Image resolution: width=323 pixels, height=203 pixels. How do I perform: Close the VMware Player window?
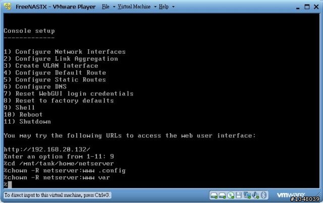pos(316,7)
